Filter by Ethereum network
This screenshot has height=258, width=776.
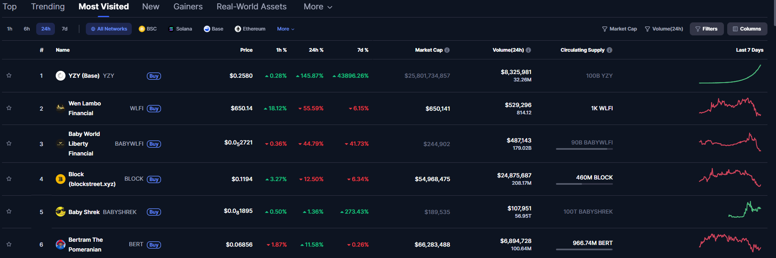click(250, 29)
